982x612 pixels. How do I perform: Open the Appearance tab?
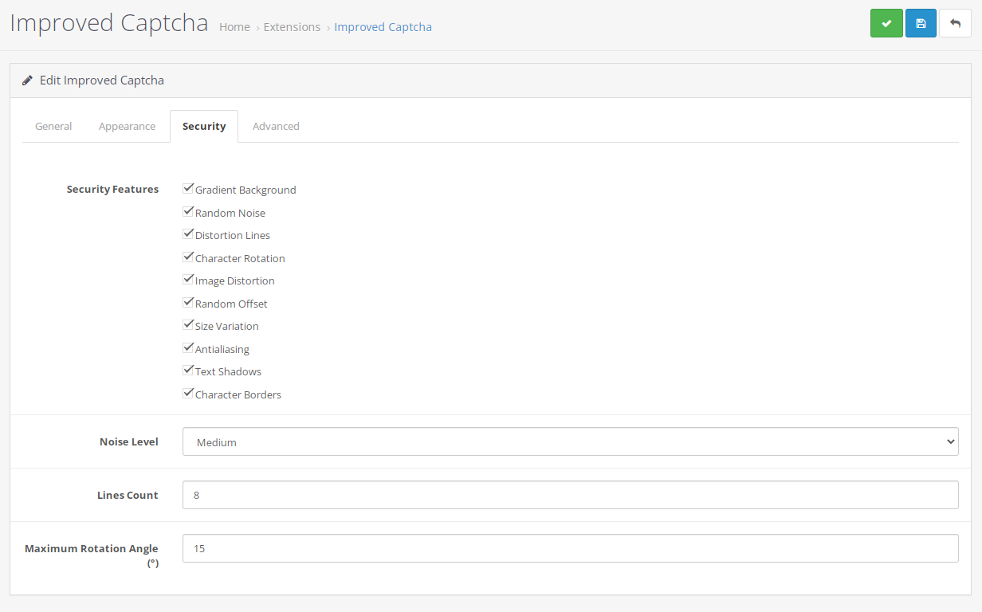pyautogui.click(x=127, y=126)
